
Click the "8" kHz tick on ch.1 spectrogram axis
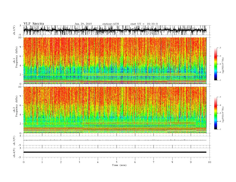(x=21, y=47)
